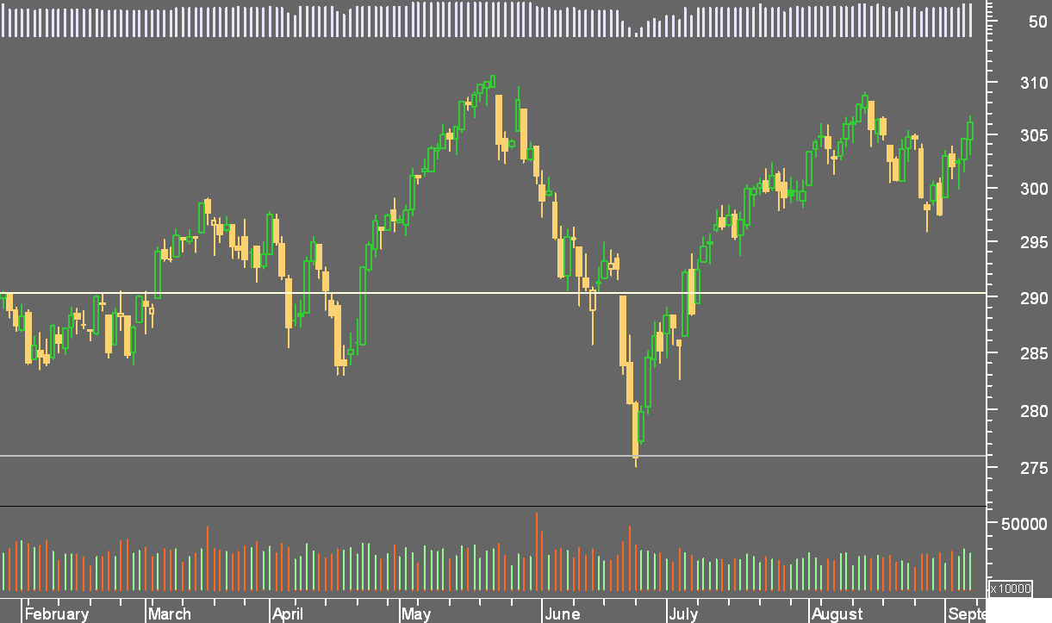This screenshot has width=1052, height=623.
Task: Select the "April" label on the time axis
Action: point(288,614)
